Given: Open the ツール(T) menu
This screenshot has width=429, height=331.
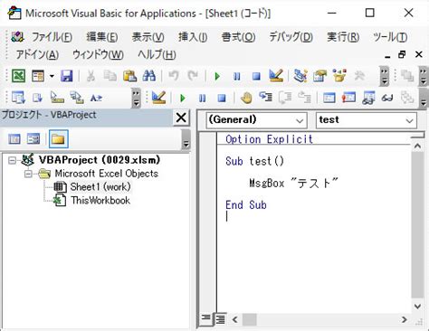Looking at the screenshot, I should click(390, 37).
